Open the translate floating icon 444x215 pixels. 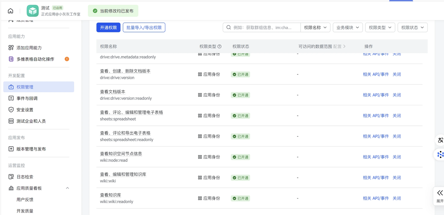pyautogui.click(x=440, y=140)
